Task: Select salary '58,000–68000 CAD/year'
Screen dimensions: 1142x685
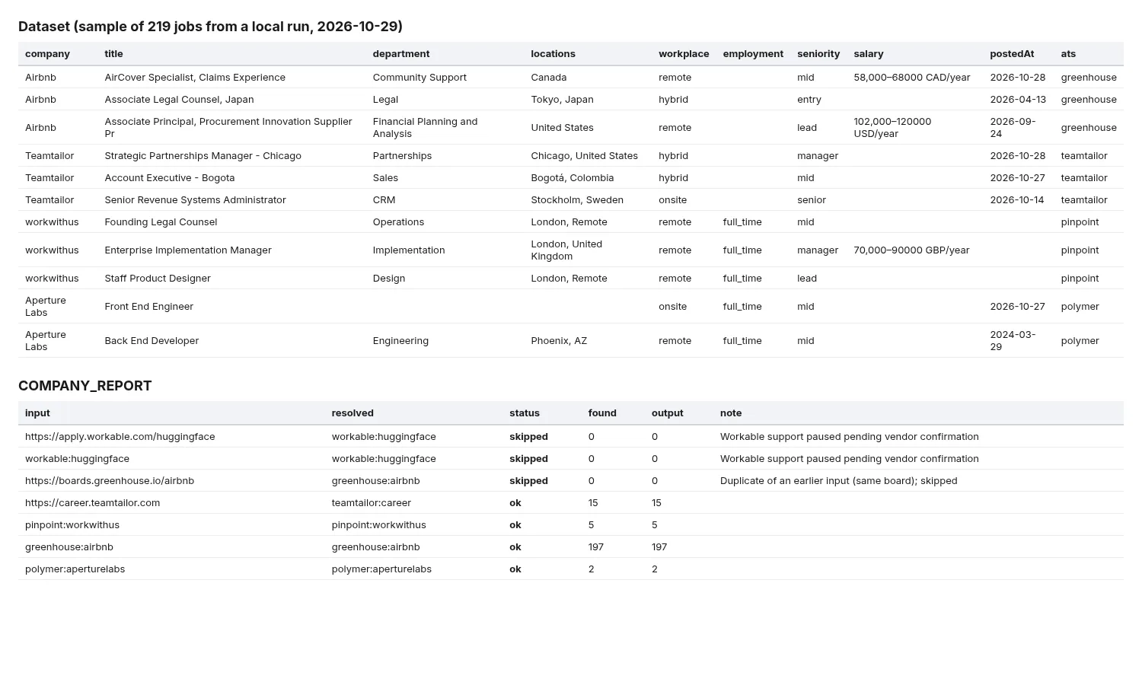Action: [x=912, y=78]
